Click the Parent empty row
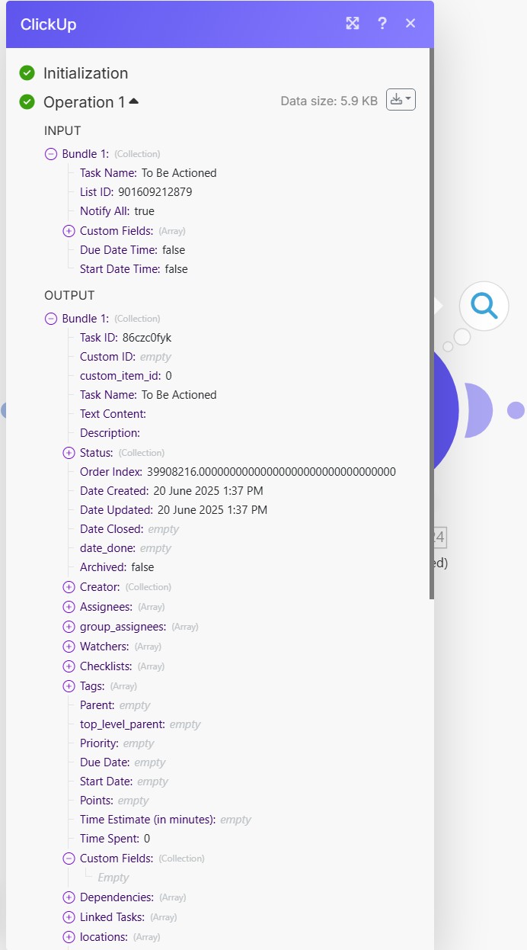Viewport: 527px width, 950px height. pos(115,705)
